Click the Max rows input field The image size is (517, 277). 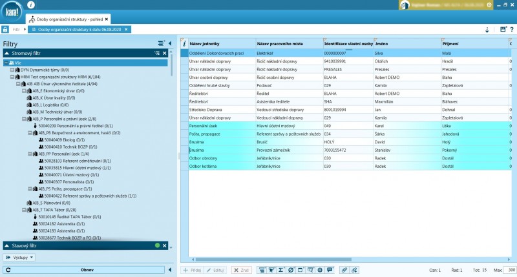coord(509,269)
